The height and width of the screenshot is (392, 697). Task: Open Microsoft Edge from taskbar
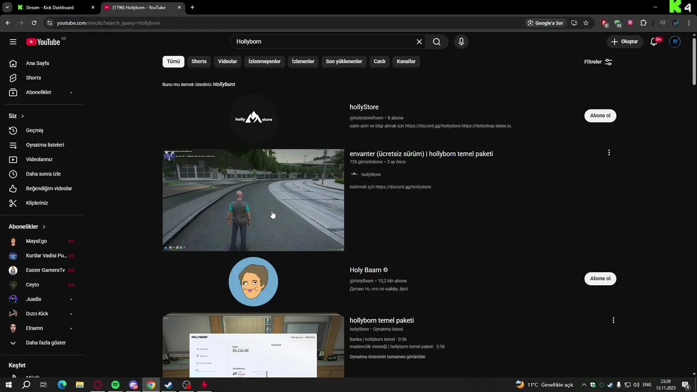click(62, 385)
